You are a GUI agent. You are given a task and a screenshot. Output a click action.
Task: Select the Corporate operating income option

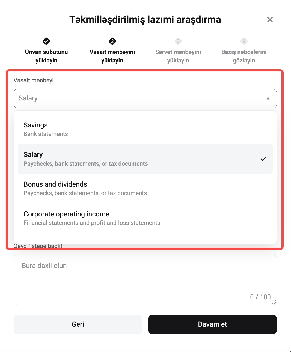145,218
